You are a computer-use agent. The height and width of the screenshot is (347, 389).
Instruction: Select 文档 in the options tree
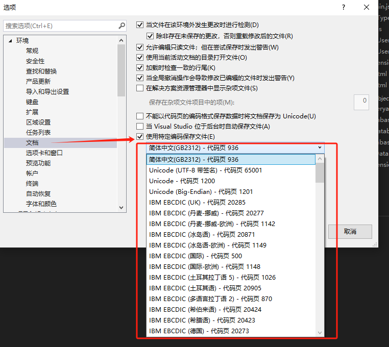pyautogui.click(x=32, y=143)
